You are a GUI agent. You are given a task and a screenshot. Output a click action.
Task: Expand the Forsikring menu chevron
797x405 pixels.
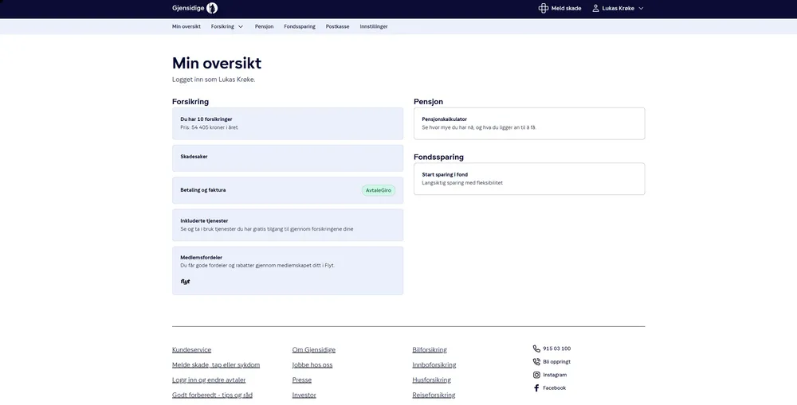point(241,26)
